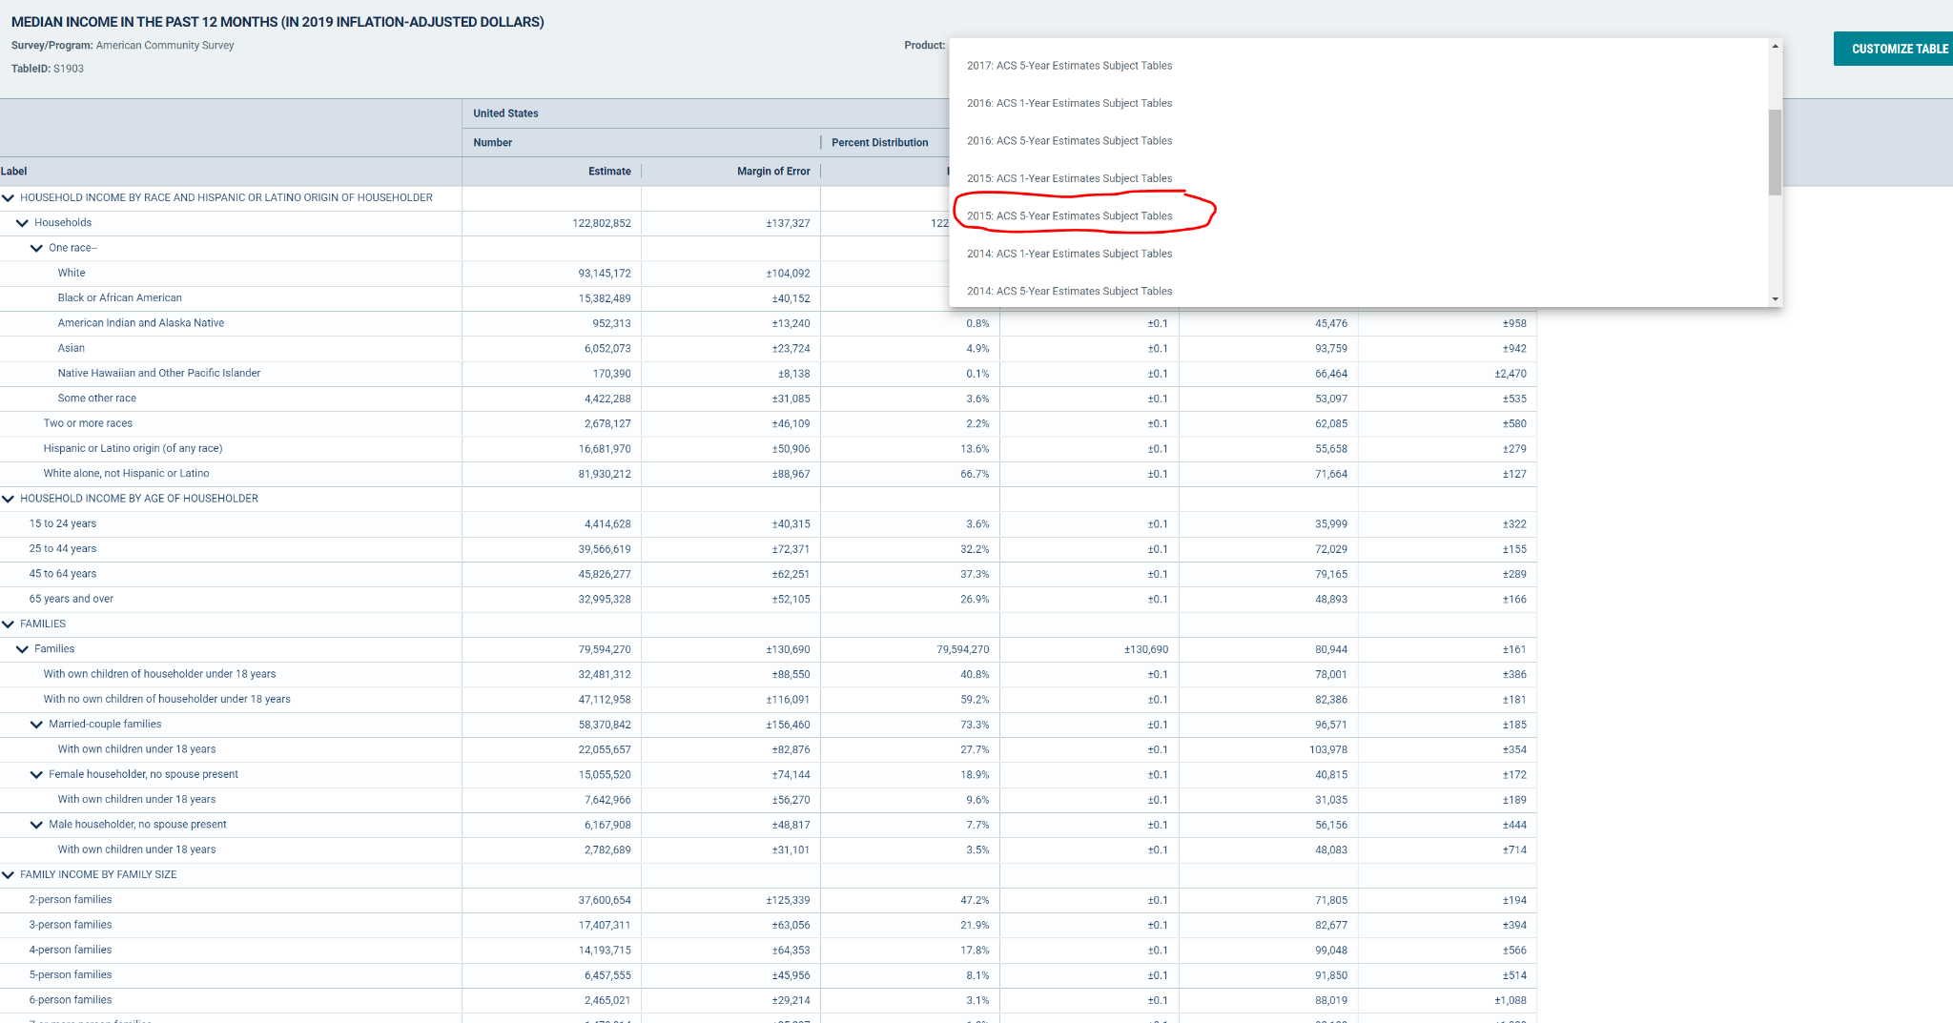Viewport: 1953px width, 1023px height.
Task: Click American Indian and Alaska Native row
Action: tap(140, 323)
